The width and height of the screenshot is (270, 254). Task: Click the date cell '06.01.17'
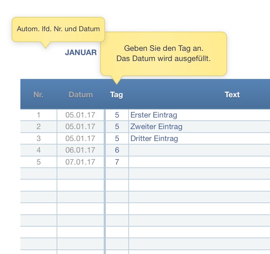(x=81, y=150)
